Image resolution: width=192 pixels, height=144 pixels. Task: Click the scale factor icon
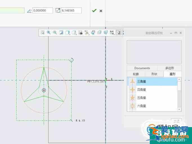pos(58,10)
